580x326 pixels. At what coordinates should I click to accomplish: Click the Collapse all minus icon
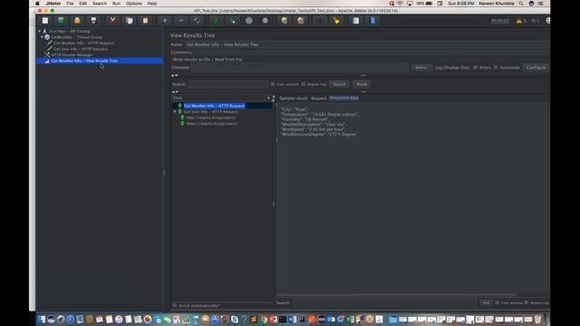click(181, 21)
